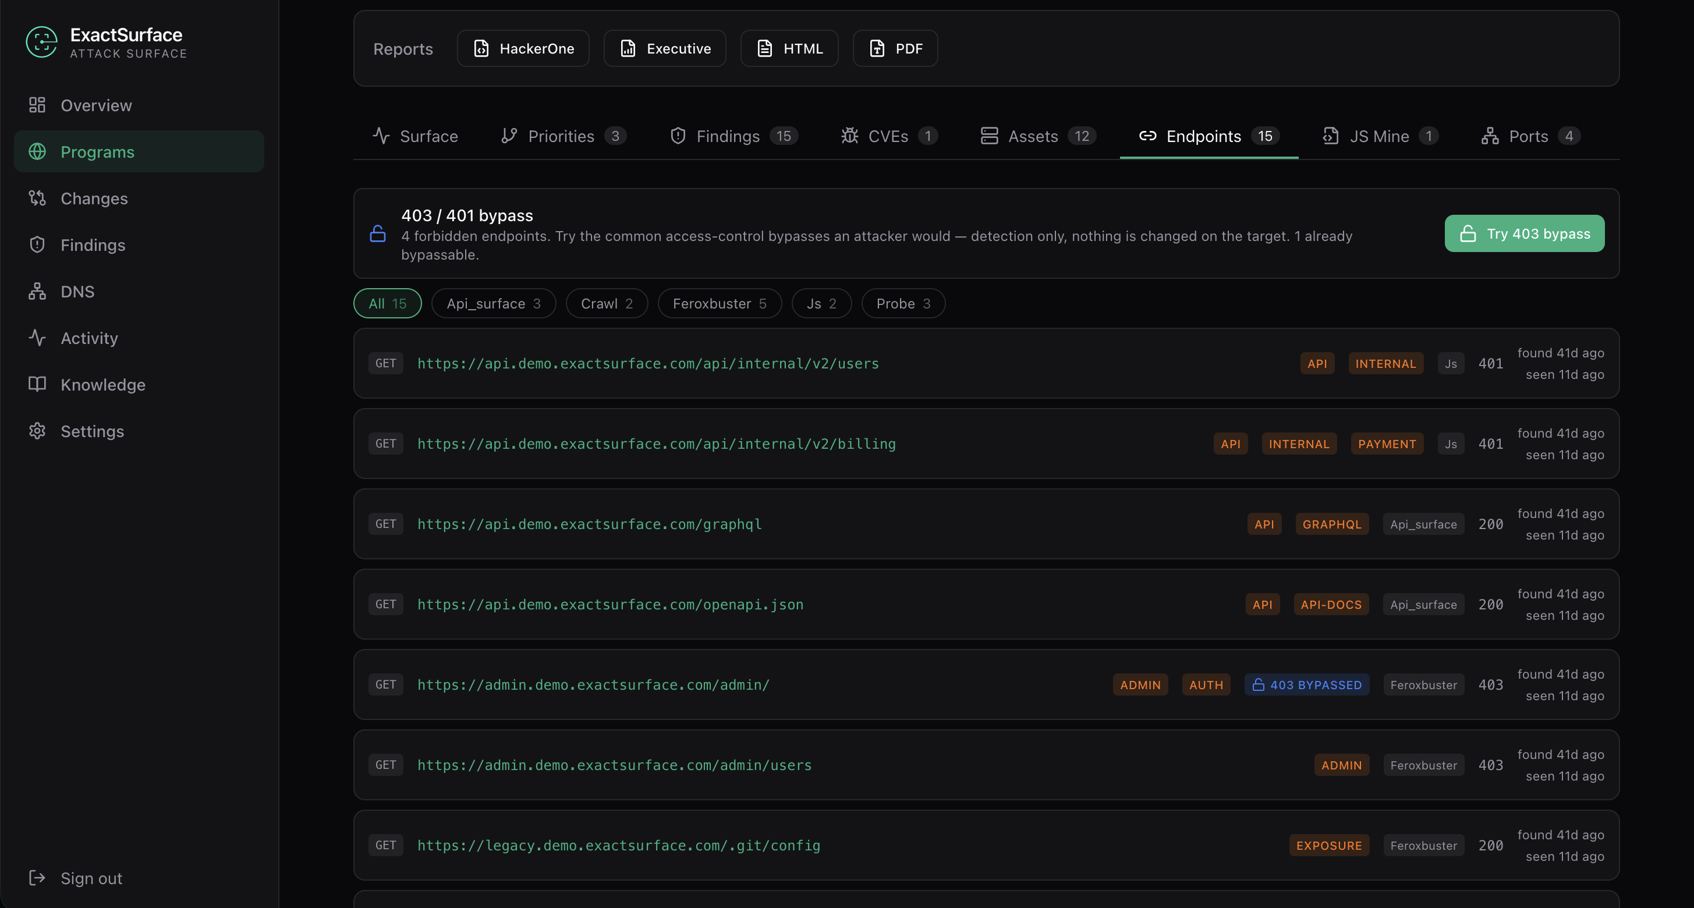The height and width of the screenshot is (908, 1694).
Task: Filter endpoints by Probe
Action: (x=903, y=304)
